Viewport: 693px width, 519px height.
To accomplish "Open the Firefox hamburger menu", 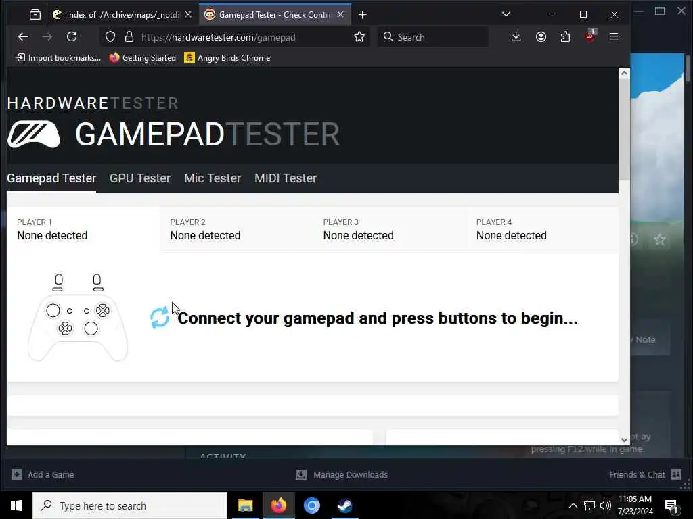I will click(614, 37).
